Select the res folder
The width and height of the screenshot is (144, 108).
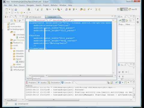(14, 48)
